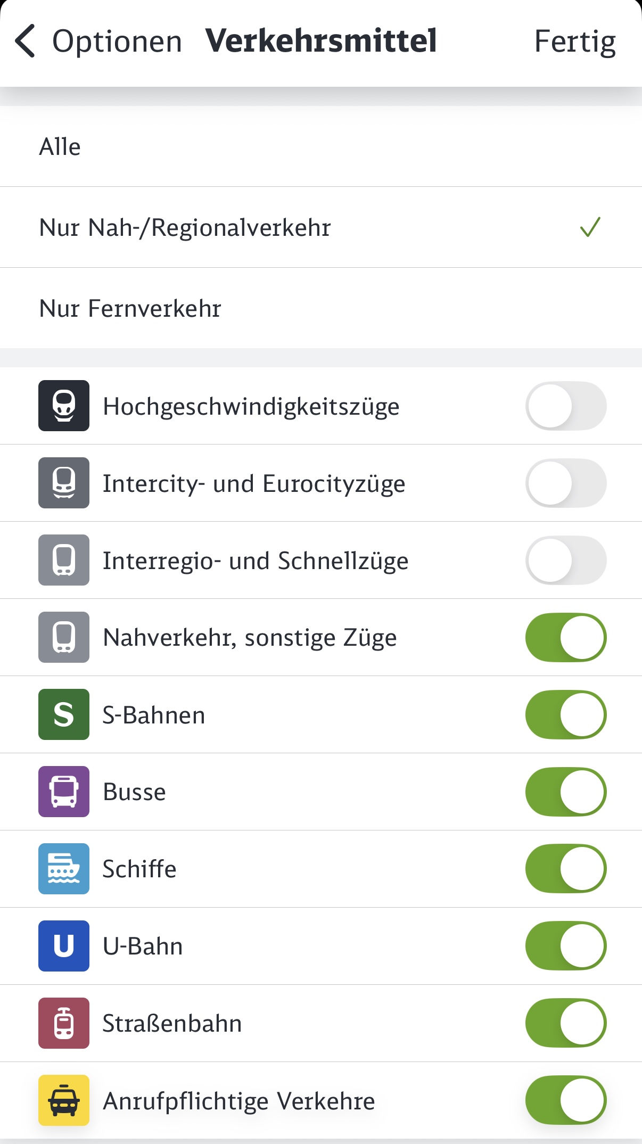Viewport: 642px width, 1144px height.
Task: Tap the purple Busse icon
Action: [x=64, y=792]
